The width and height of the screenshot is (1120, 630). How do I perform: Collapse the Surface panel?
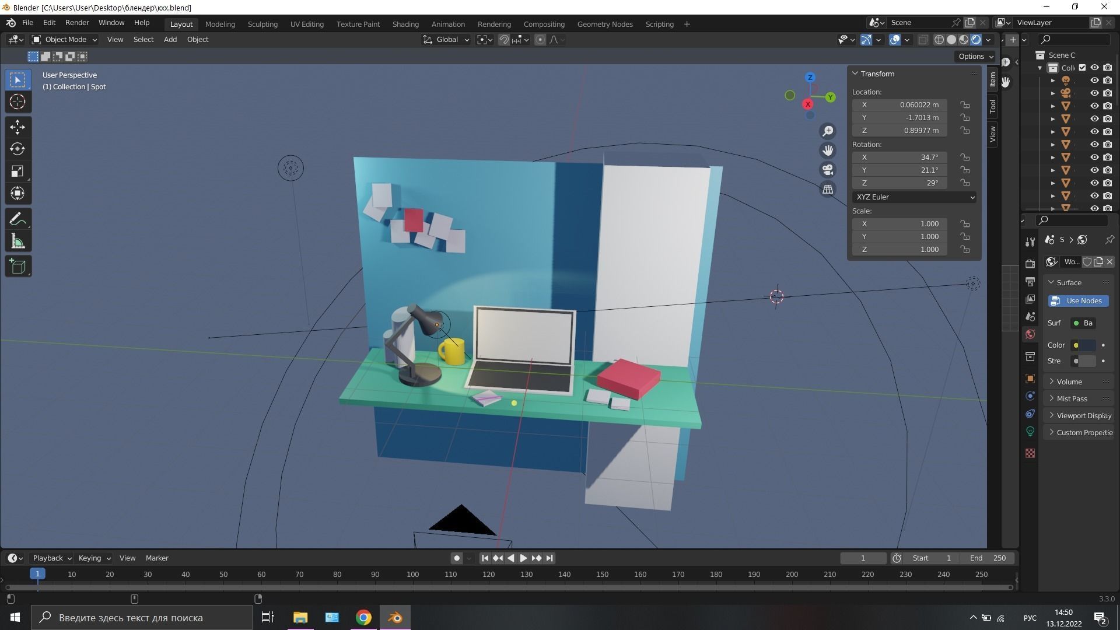click(1078, 282)
